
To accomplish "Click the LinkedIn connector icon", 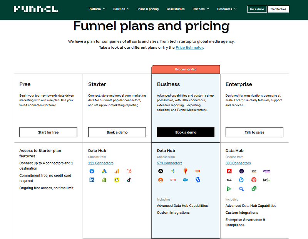I will pos(92,180).
